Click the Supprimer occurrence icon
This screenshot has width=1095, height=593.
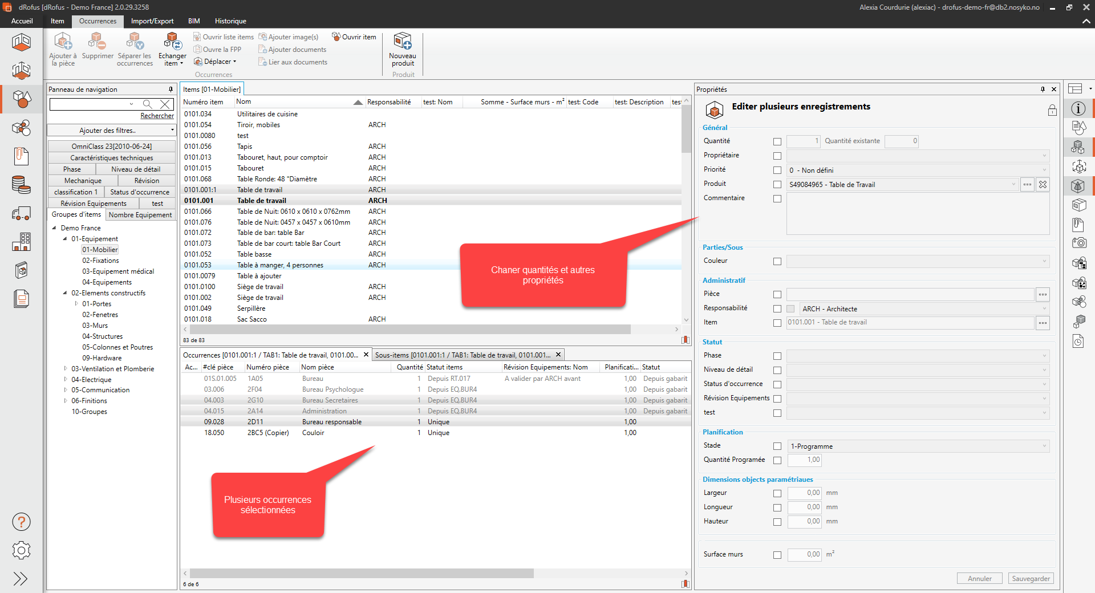click(97, 42)
